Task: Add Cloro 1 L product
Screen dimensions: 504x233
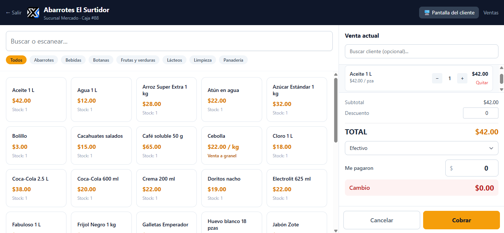Action: coord(297,145)
